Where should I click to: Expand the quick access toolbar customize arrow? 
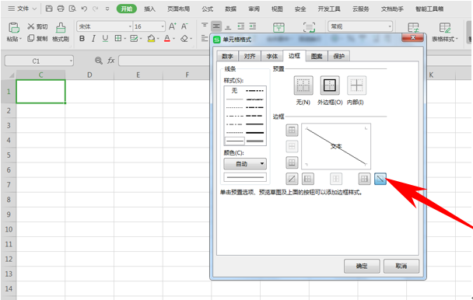[x=107, y=9]
